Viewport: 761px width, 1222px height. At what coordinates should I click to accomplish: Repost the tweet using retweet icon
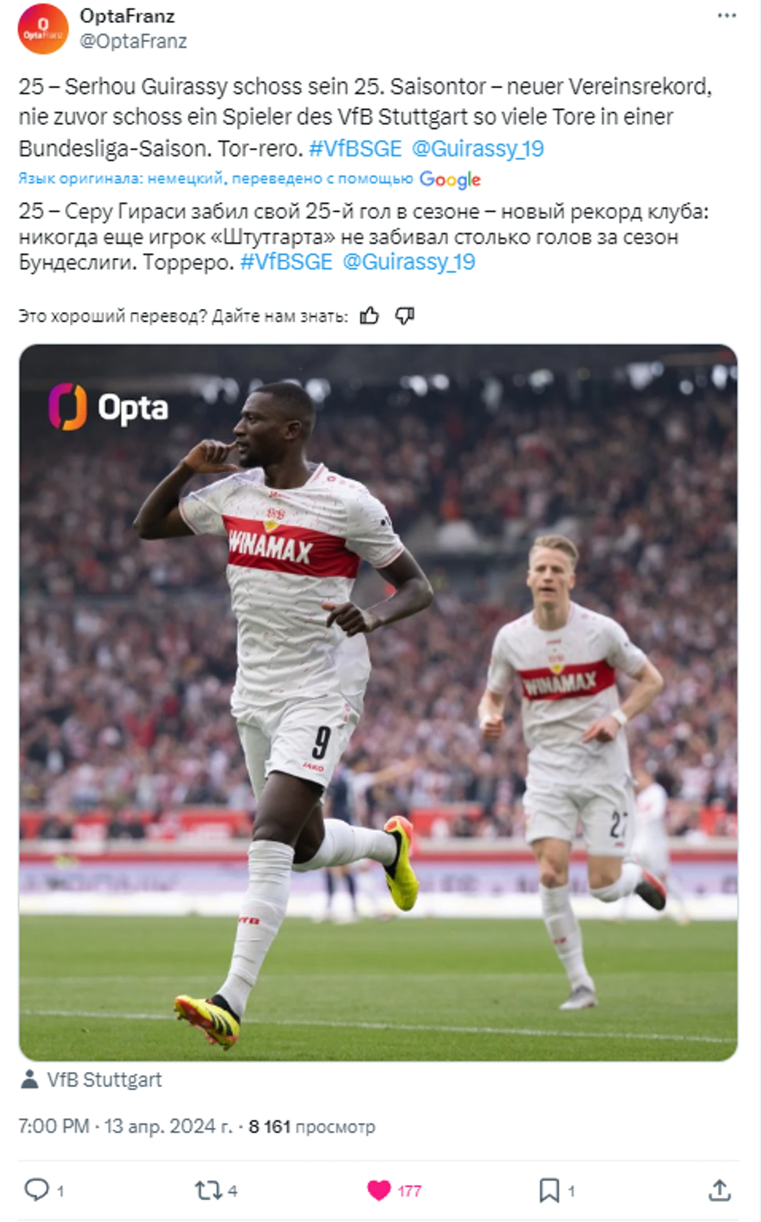pyautogui.click(x=208, y=1191)
